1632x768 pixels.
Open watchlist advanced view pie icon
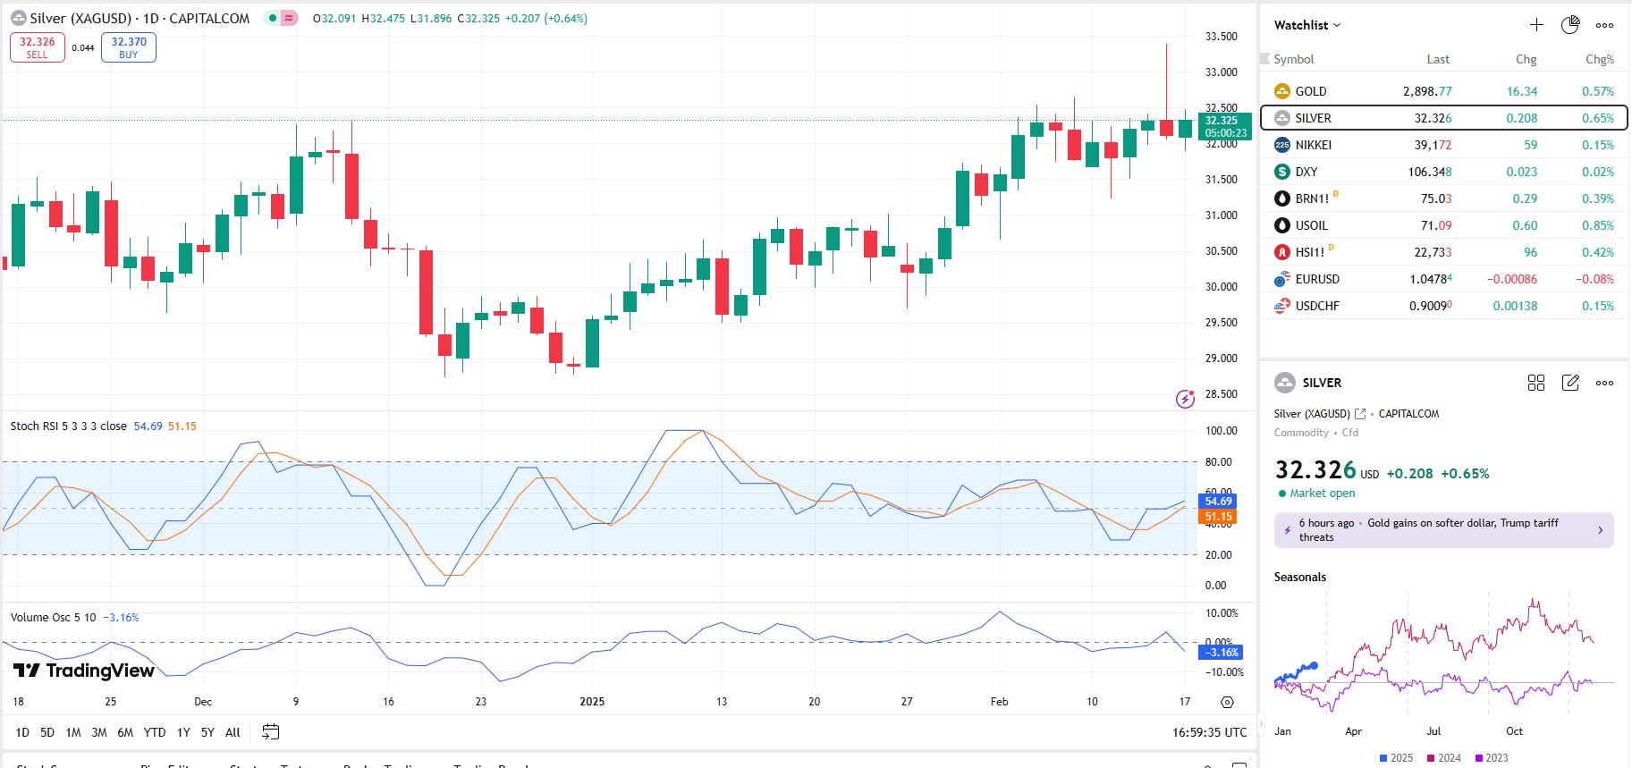[1570, 25]
